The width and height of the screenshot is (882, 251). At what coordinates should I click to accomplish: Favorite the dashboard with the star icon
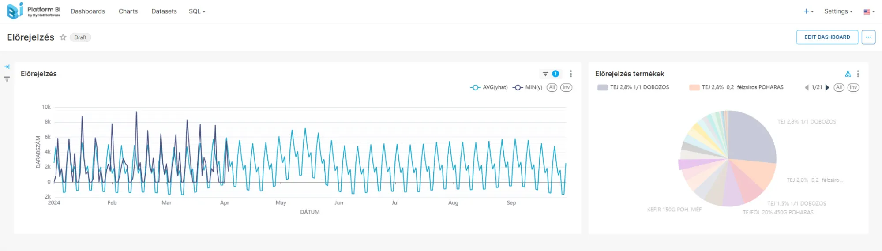tap(63, 37)
